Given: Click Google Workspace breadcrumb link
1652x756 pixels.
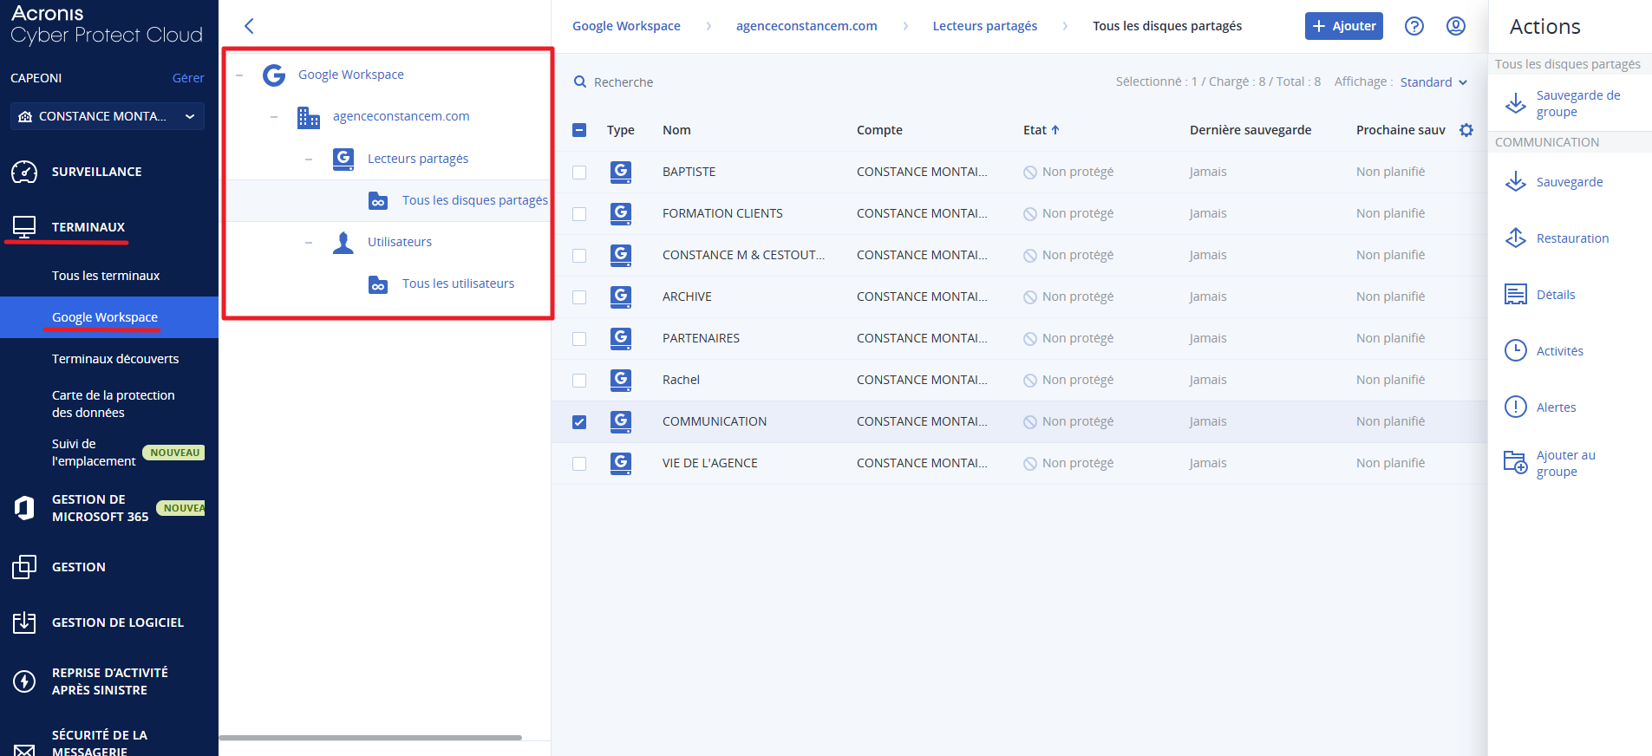Looking at the screenshot, I should [626, 26].
